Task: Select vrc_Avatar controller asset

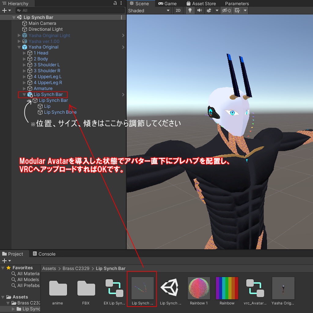Action: [x=255, y=289]
